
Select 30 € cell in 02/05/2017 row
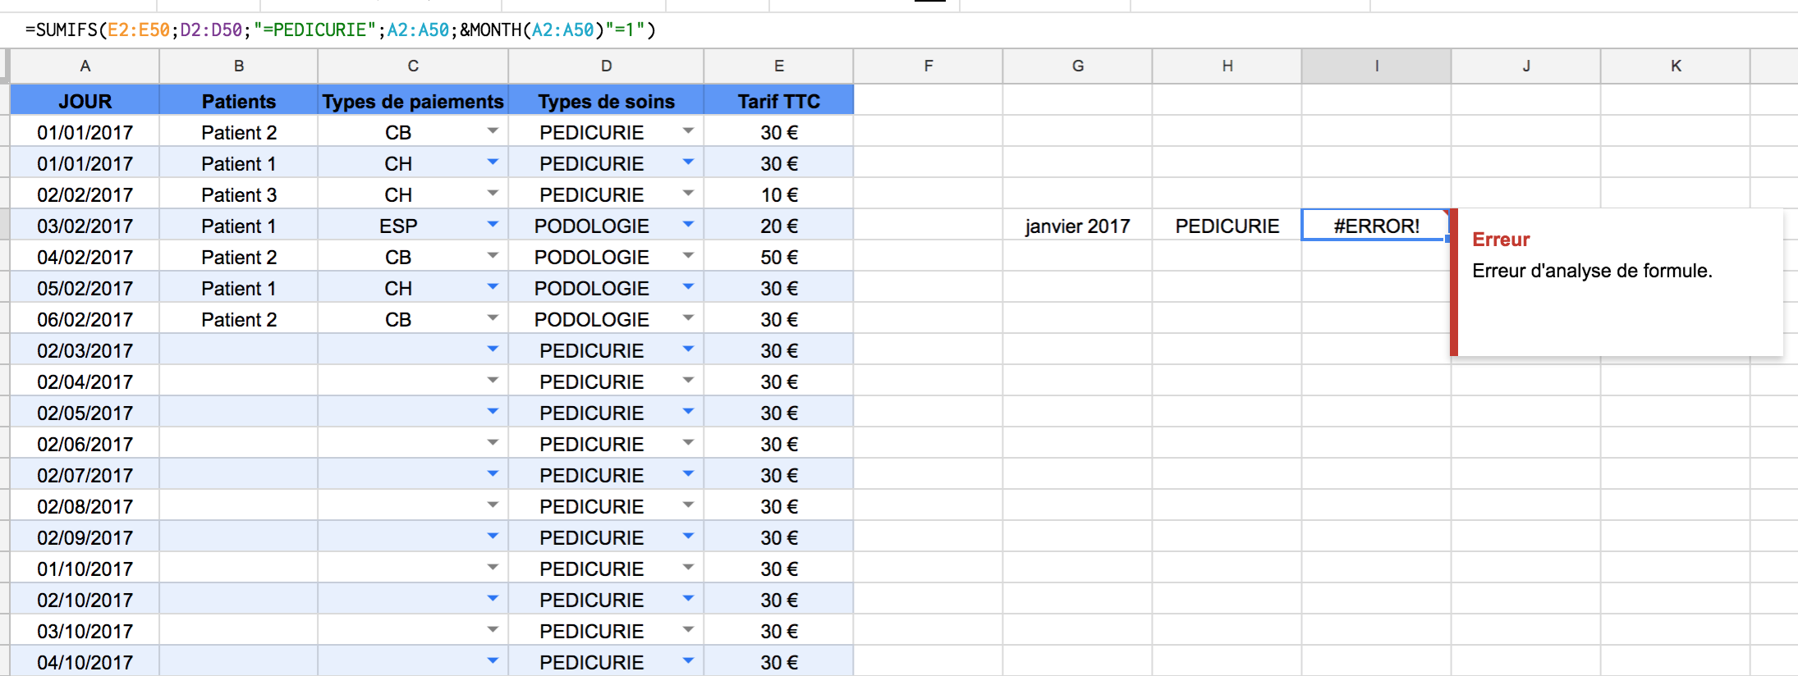779,412
